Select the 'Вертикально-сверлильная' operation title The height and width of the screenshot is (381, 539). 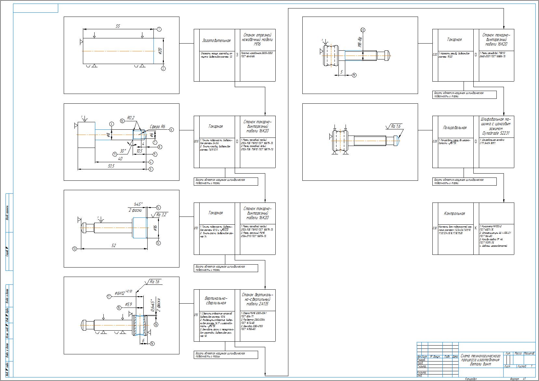tap(216, 300)
